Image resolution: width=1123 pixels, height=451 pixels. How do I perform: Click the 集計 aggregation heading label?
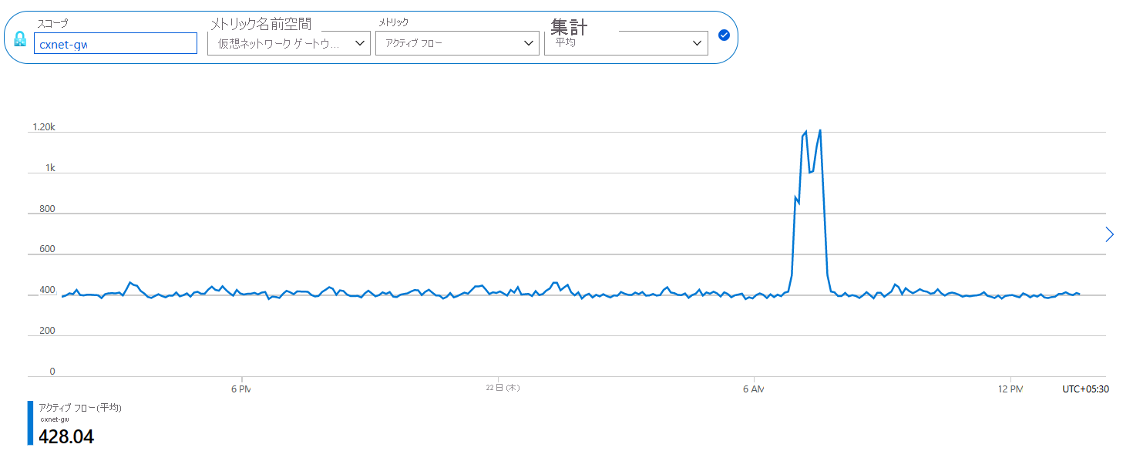tap(569, 27)
